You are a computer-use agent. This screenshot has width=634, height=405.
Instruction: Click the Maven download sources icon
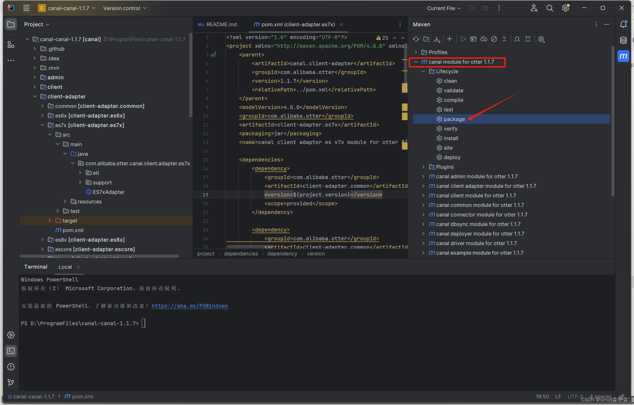coord(437,39)
